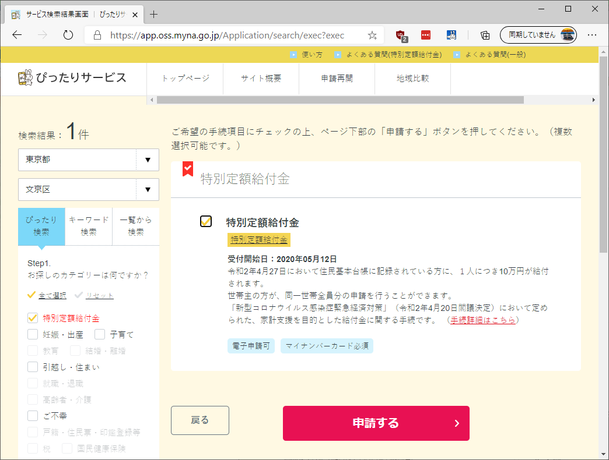The width and height of the screenshot is (609, 460).
Task: Open the uBlock shield extension icon
Action: pos(401,35)
